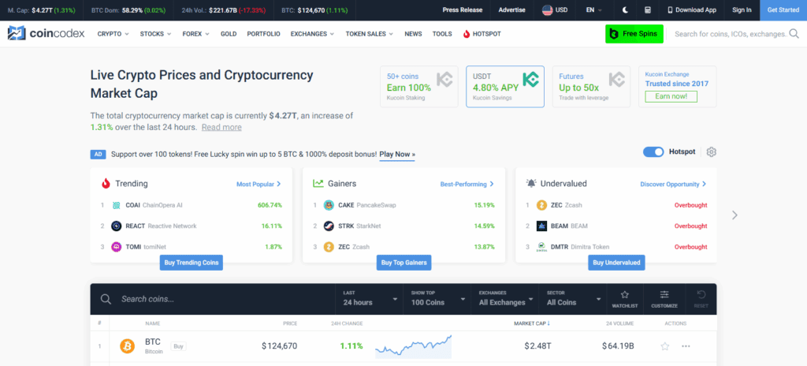Click the Watchlist star filter icon
The height and width of the screenshot is (366, 807).
[x=625, y=298]
